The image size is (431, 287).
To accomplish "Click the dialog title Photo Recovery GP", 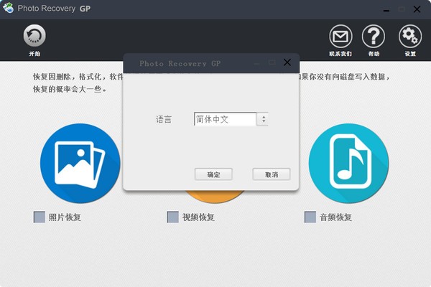I will tap(180, 63).
